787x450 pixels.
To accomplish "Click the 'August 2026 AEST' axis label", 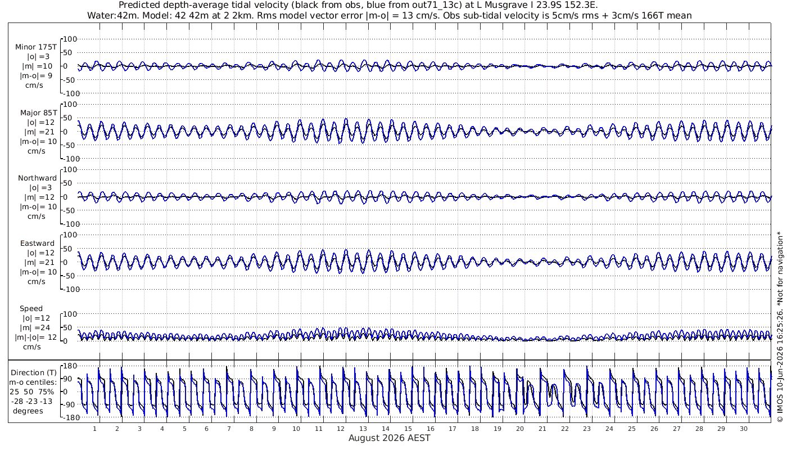I will click(390, 438).
